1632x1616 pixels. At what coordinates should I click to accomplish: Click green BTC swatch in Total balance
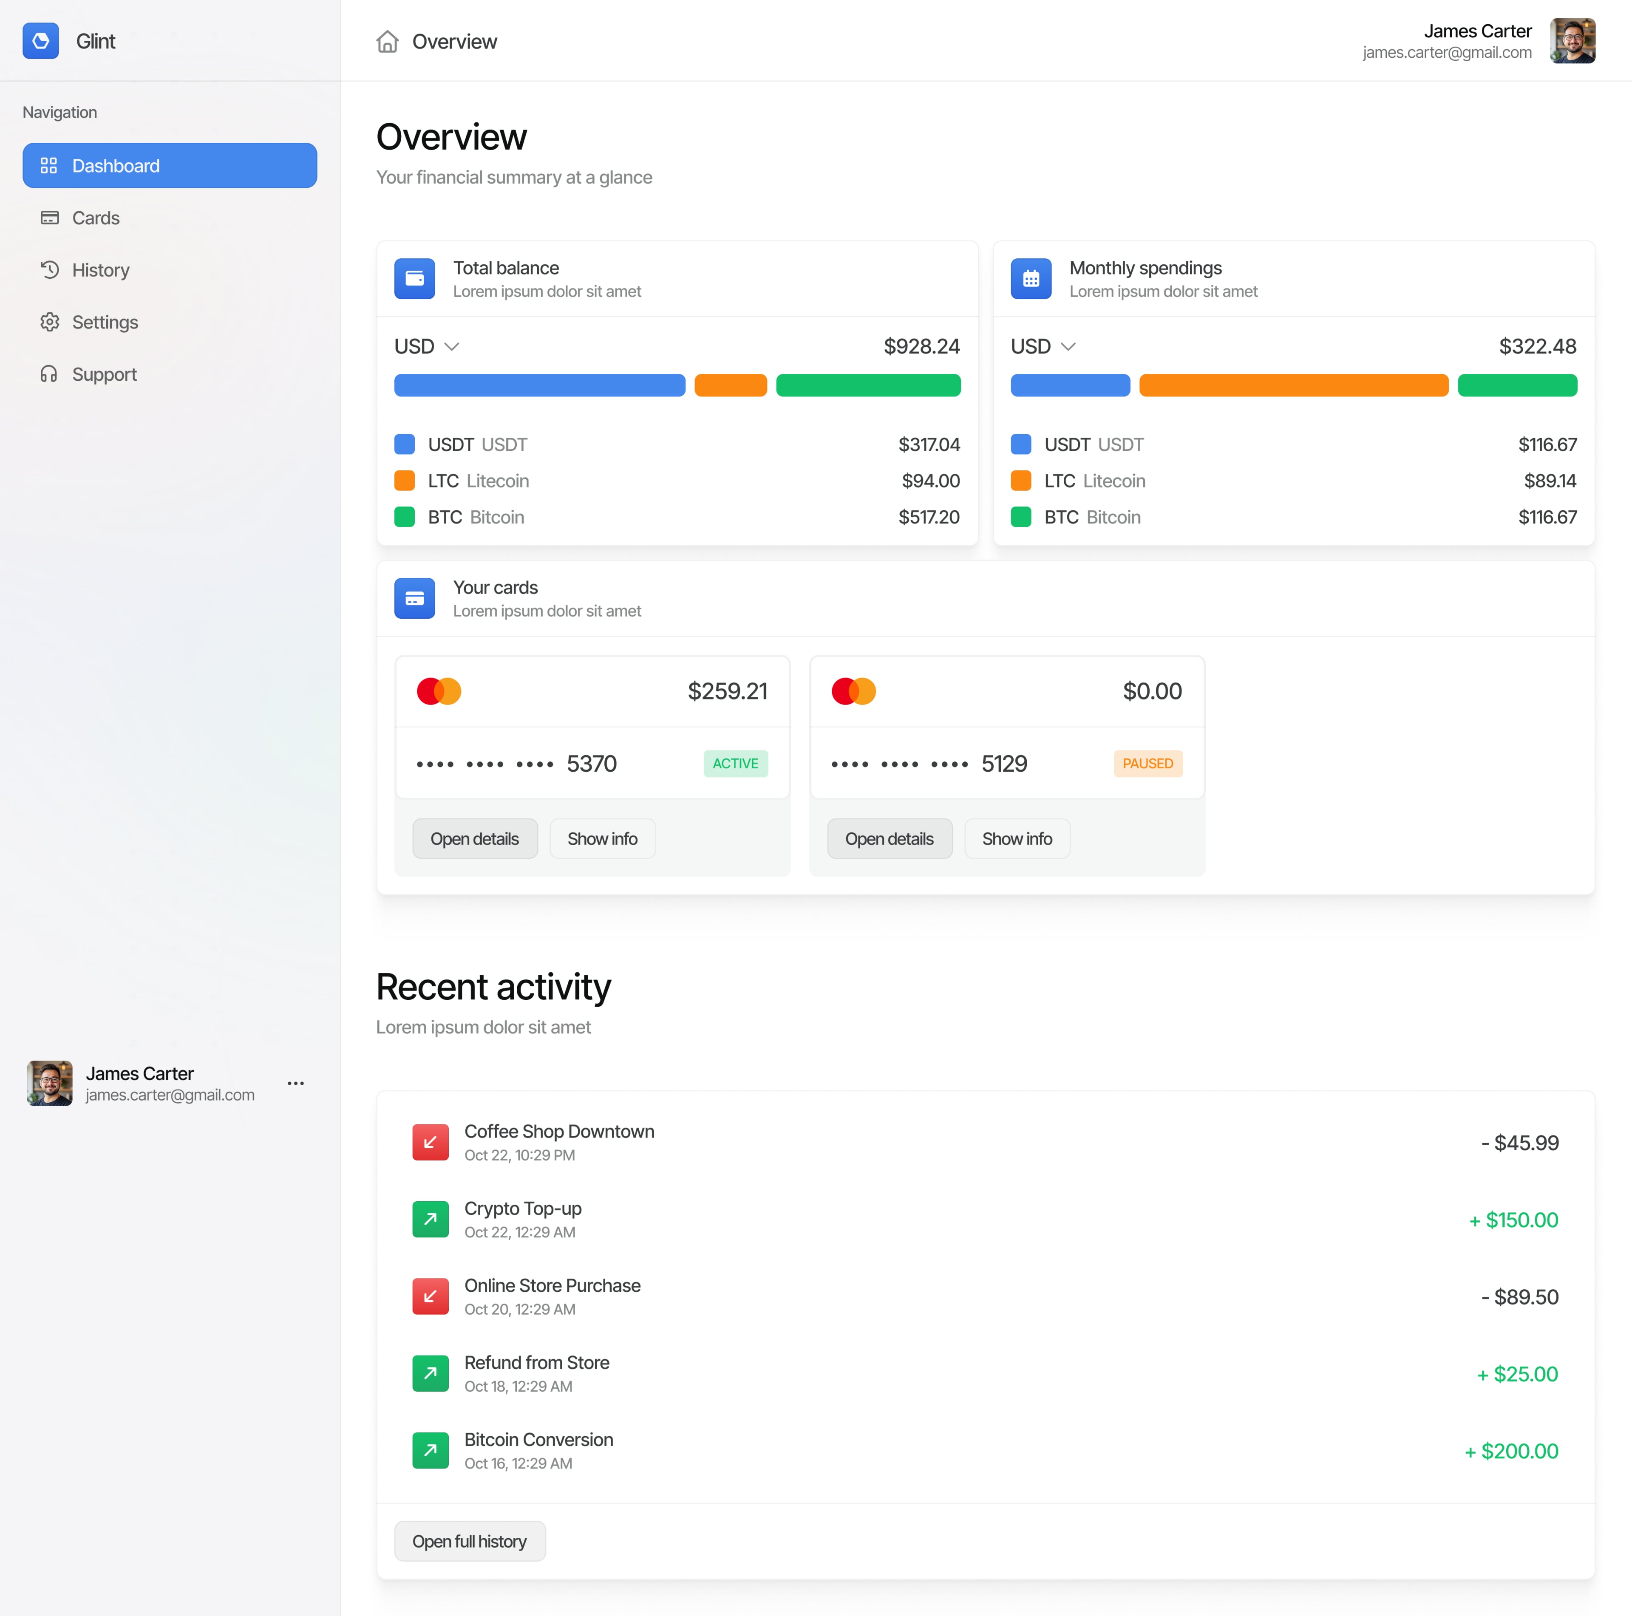coord(405,517)
